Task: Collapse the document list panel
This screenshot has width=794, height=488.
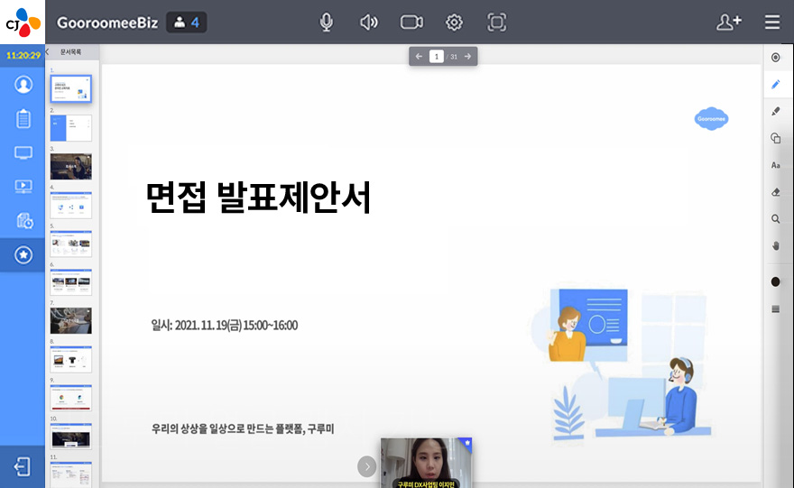Action: point(48,51)
